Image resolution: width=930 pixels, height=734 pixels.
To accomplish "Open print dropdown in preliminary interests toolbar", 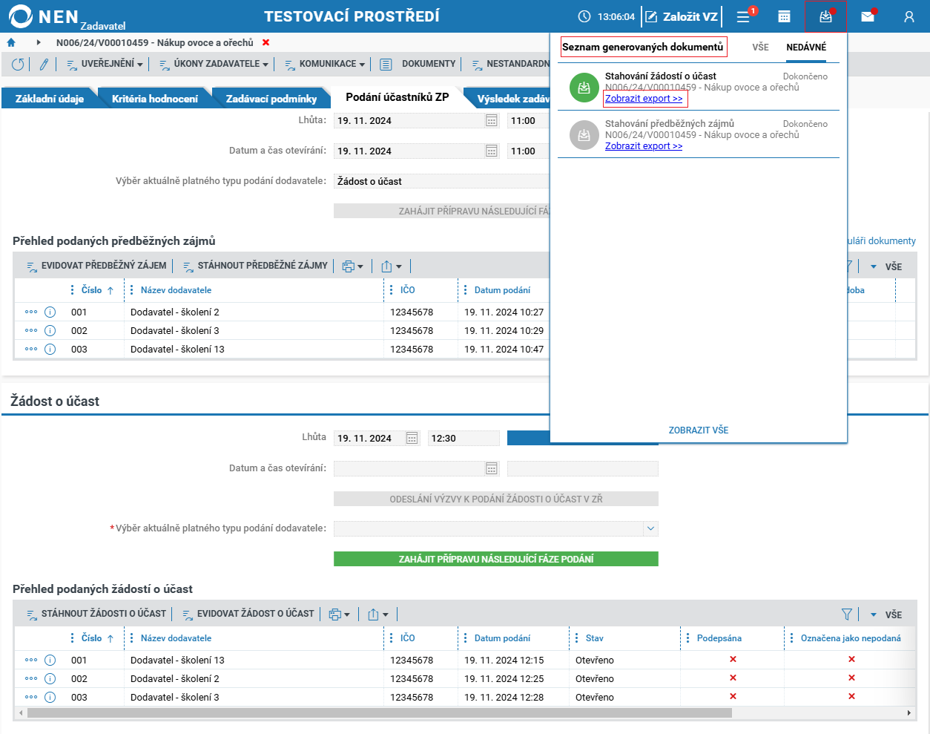I will click(x=352, y=266).
